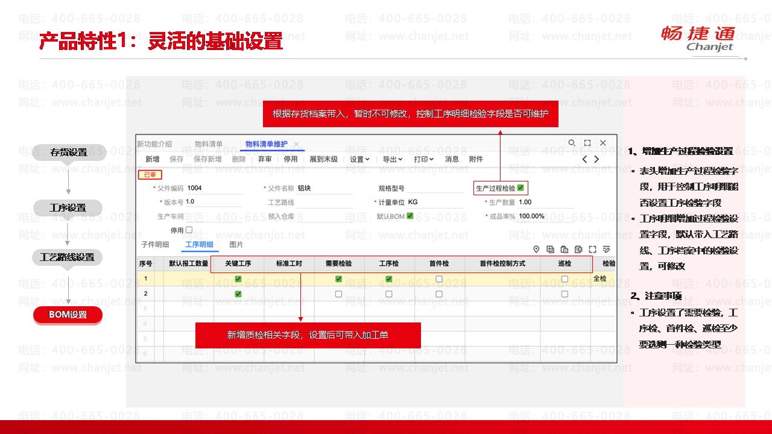The height and width of the screenshot is (434, 772).
Task: Click the 工艺路线设置 step in the flow
Action: point(67,257)
